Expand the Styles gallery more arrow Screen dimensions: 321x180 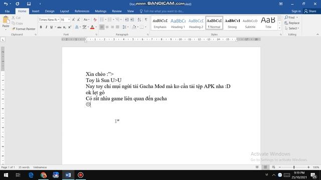point(279,28)
